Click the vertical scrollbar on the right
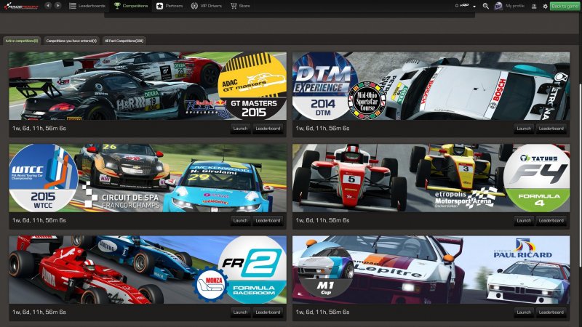The image size is (582, 327). click(x=580, y=174)
